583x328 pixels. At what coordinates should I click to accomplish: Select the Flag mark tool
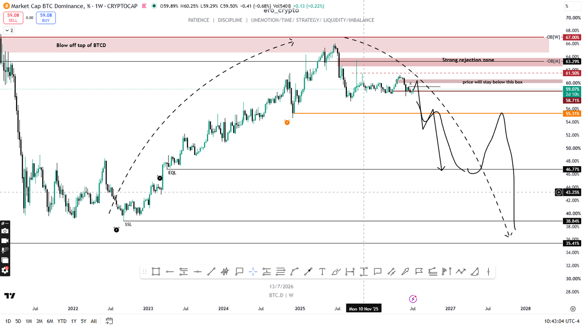point(419,272)
